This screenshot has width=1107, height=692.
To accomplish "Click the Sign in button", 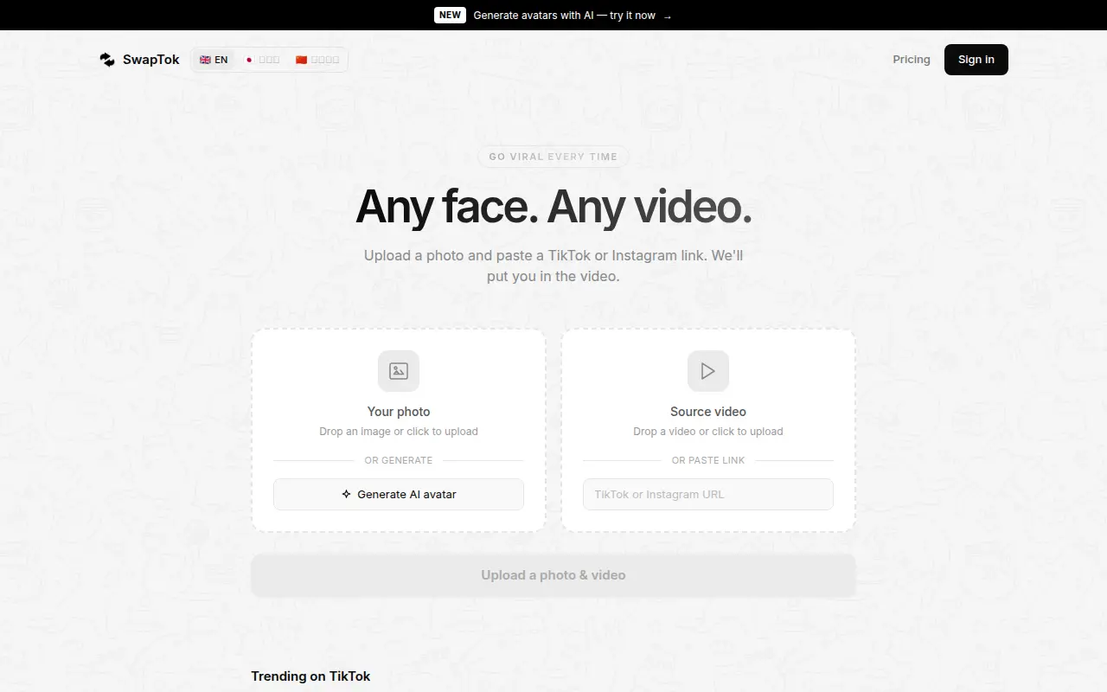I will point(976,60).
